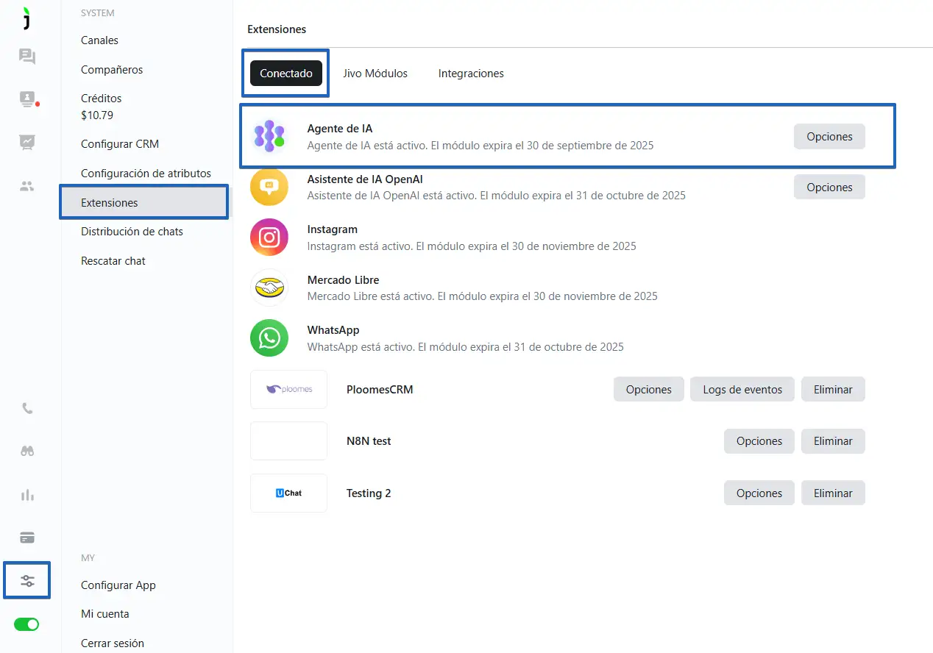Toggle the green online status switch
Viewport: 933px width, 653px height.
tap(27, 624)
